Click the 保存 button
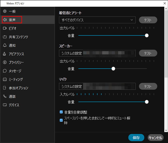This screenshot has height=143, width=168. tap(136, 137)
